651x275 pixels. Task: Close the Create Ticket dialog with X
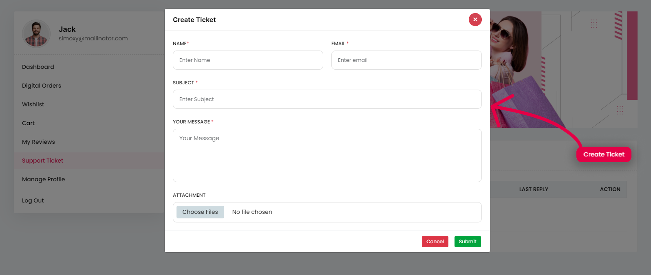[x=475, y=20]
